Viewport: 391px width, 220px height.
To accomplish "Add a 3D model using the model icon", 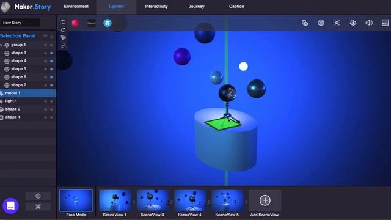I will [305, 23].
